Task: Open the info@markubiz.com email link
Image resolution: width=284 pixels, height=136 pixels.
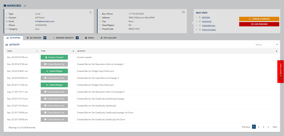Action: point(45,21)
